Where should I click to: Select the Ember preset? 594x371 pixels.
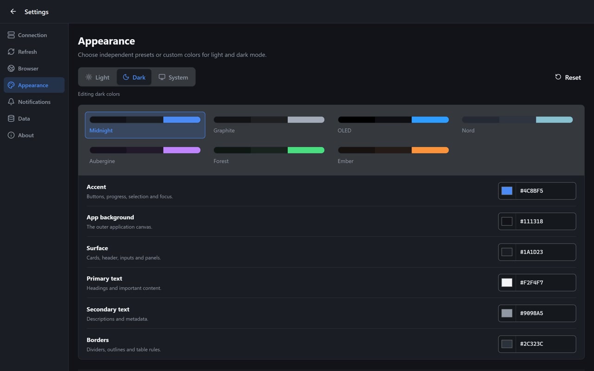pyautogui.click(x=393, y=155)
